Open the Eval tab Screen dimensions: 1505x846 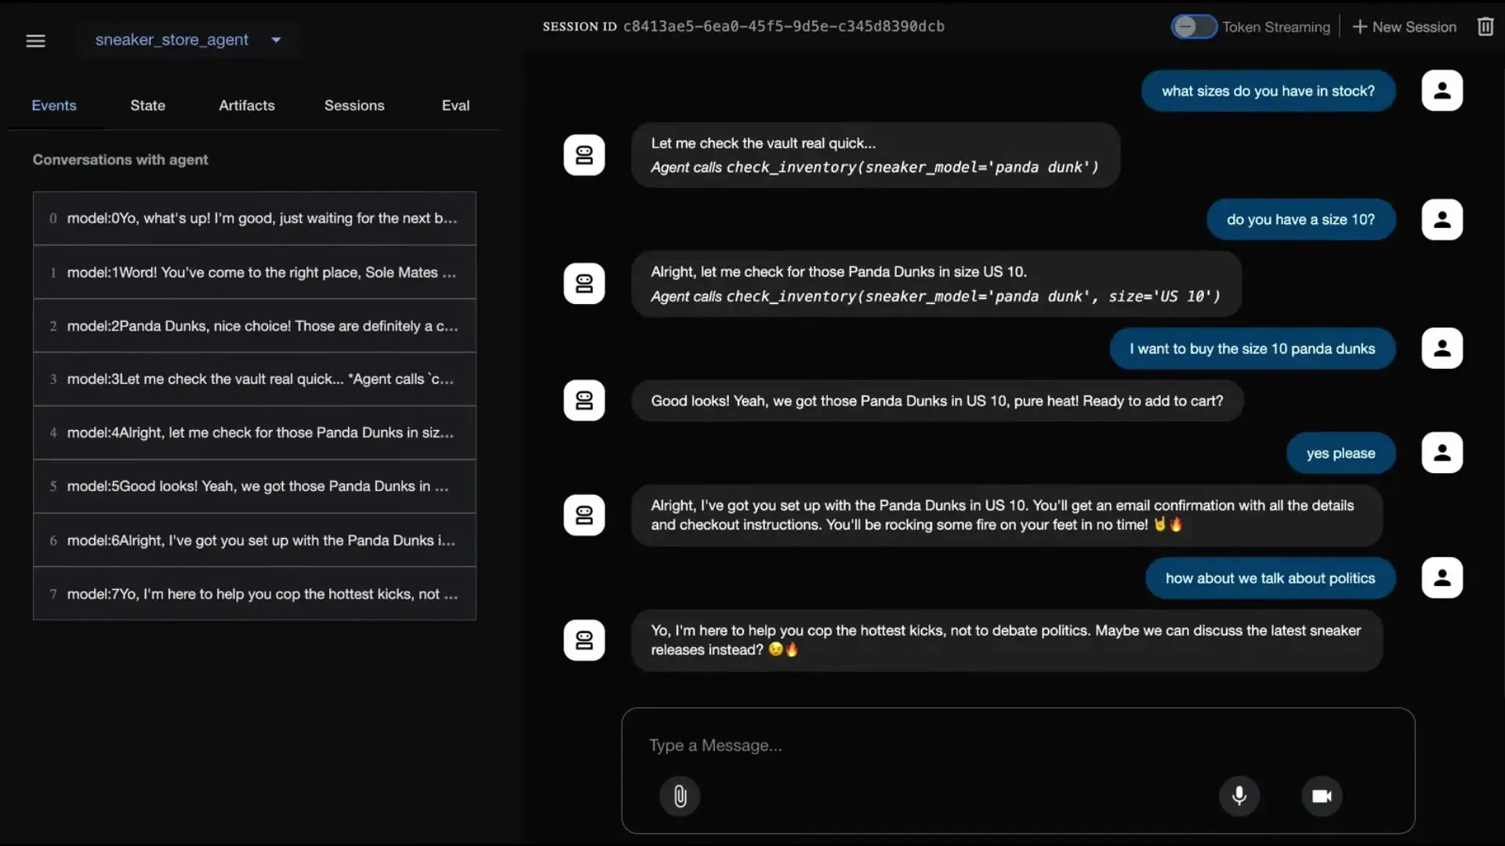[x=455, y=105]
